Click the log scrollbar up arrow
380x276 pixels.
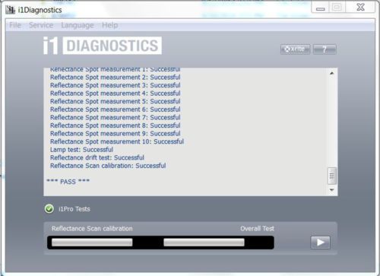[332, 73]
